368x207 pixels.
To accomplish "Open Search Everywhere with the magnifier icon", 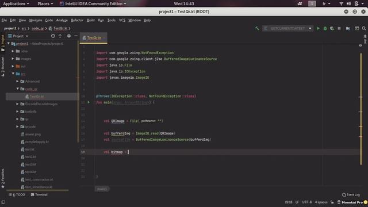I will coord(364,28).
